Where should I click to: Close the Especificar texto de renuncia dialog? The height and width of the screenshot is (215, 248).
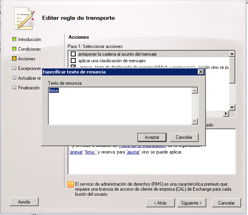point(200,72)
